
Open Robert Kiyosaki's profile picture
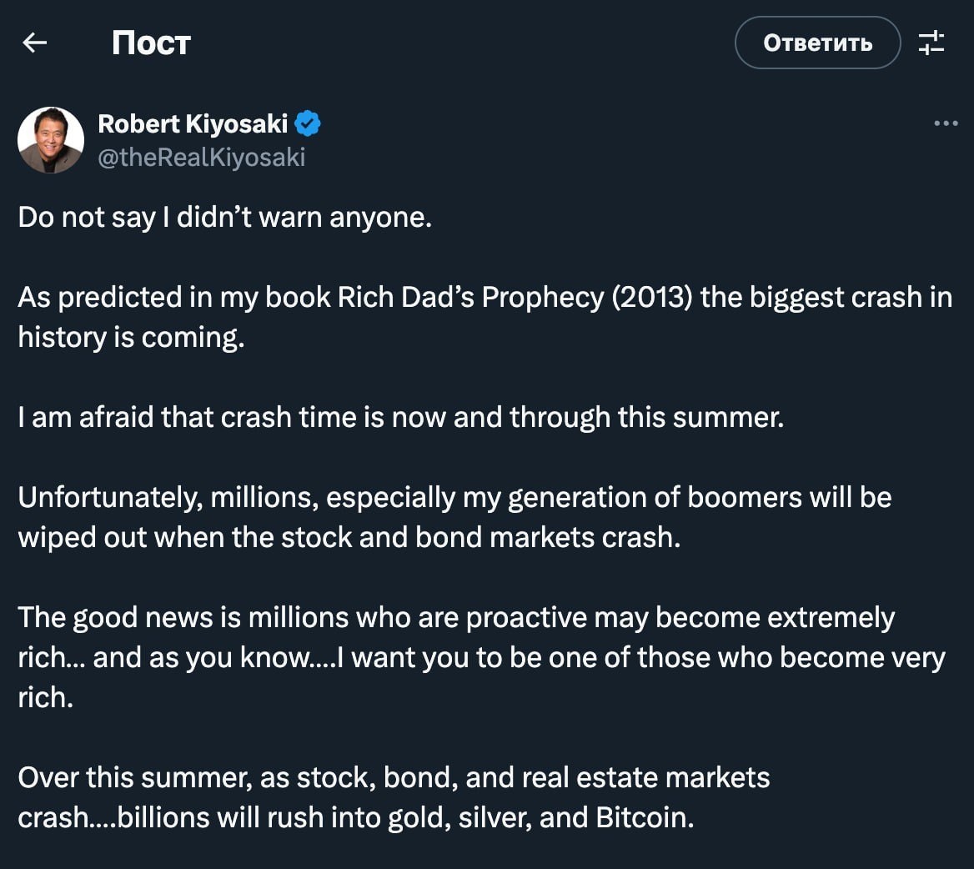(x=51, y=140)
